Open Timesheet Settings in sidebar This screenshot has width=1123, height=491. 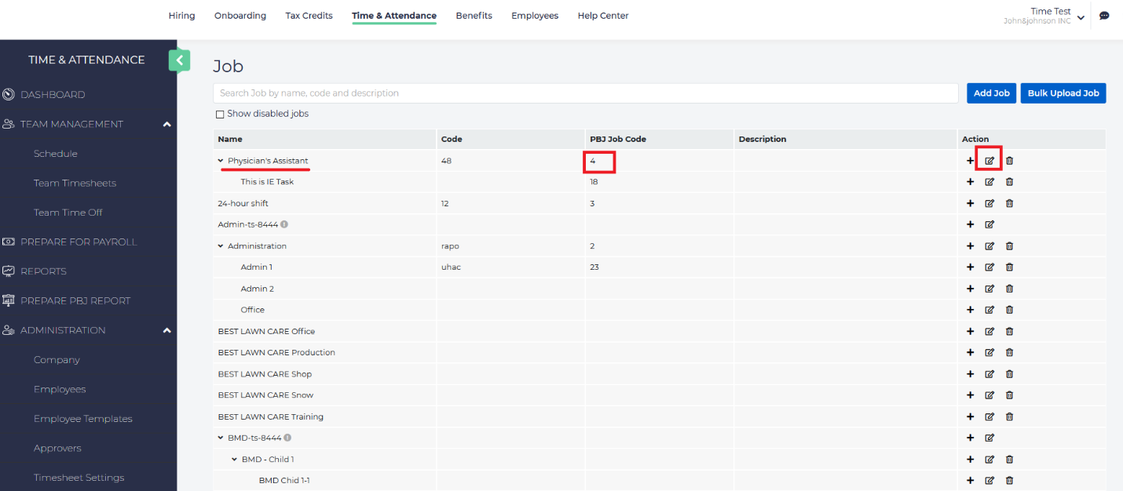coord(79,478)
